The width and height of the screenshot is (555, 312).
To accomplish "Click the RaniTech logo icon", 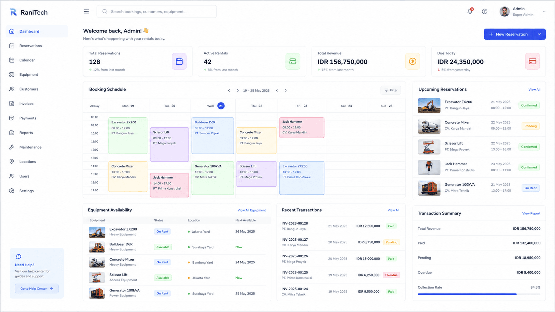I will (13, 12).
